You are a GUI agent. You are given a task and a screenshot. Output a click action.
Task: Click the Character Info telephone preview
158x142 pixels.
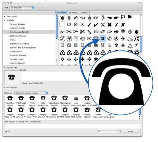[12, 77]
